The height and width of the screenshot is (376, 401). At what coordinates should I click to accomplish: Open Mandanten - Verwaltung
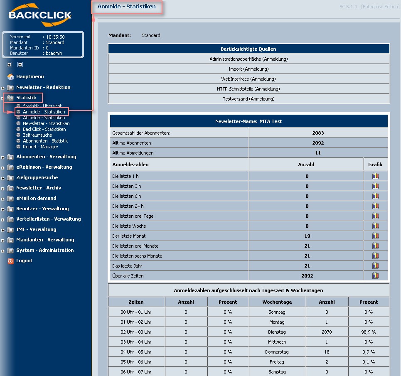[45, 240]
